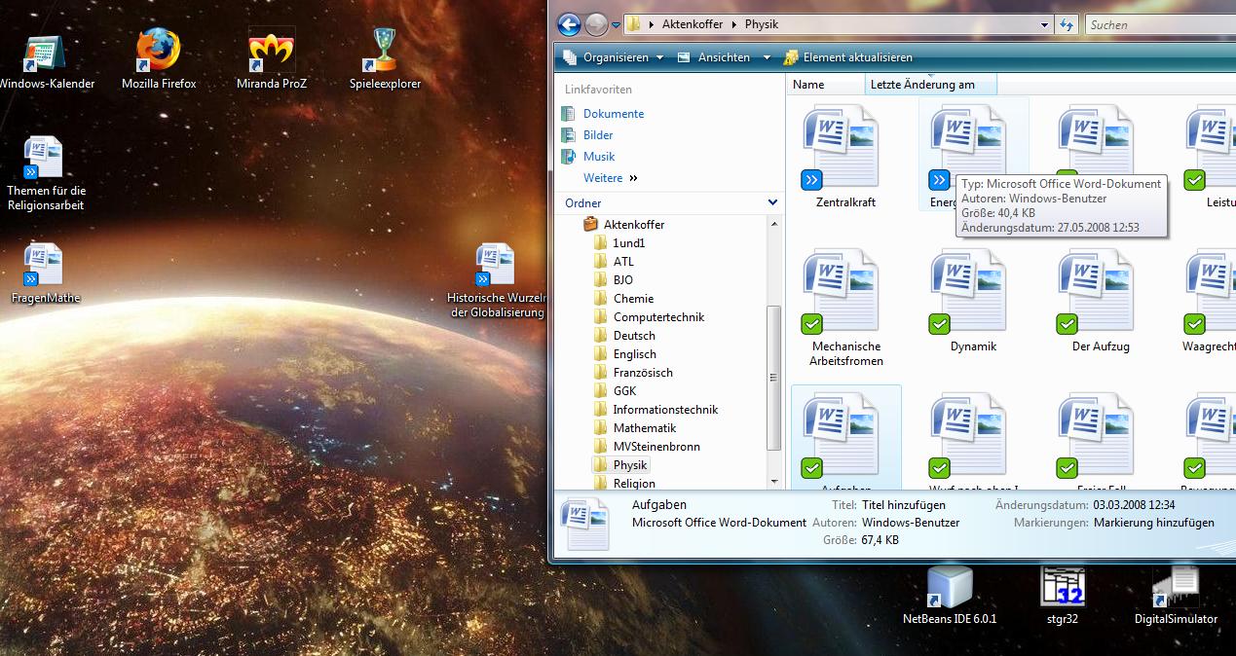The height and width of the screenshot is (656, 1236).
Task: Collapse the Ordner pane with its chevron
Action: tap(772, 202)
